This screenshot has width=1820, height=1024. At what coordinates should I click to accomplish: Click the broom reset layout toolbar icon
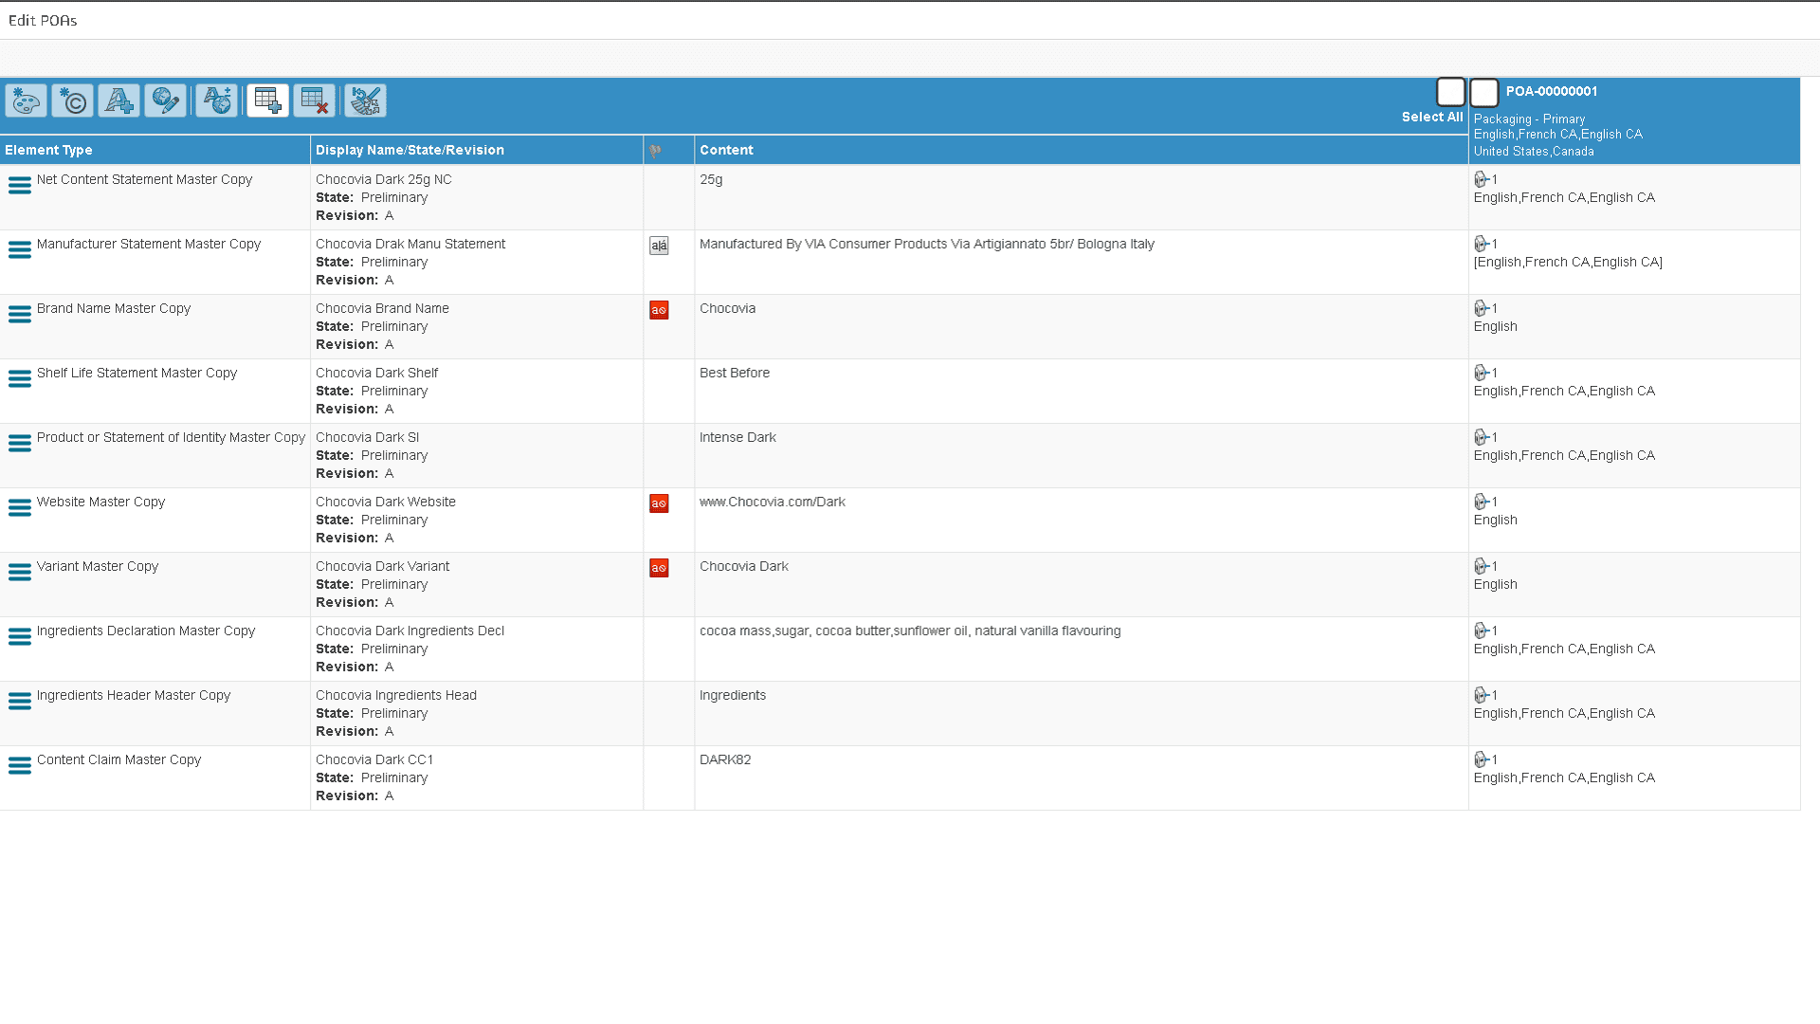[365, 101]
